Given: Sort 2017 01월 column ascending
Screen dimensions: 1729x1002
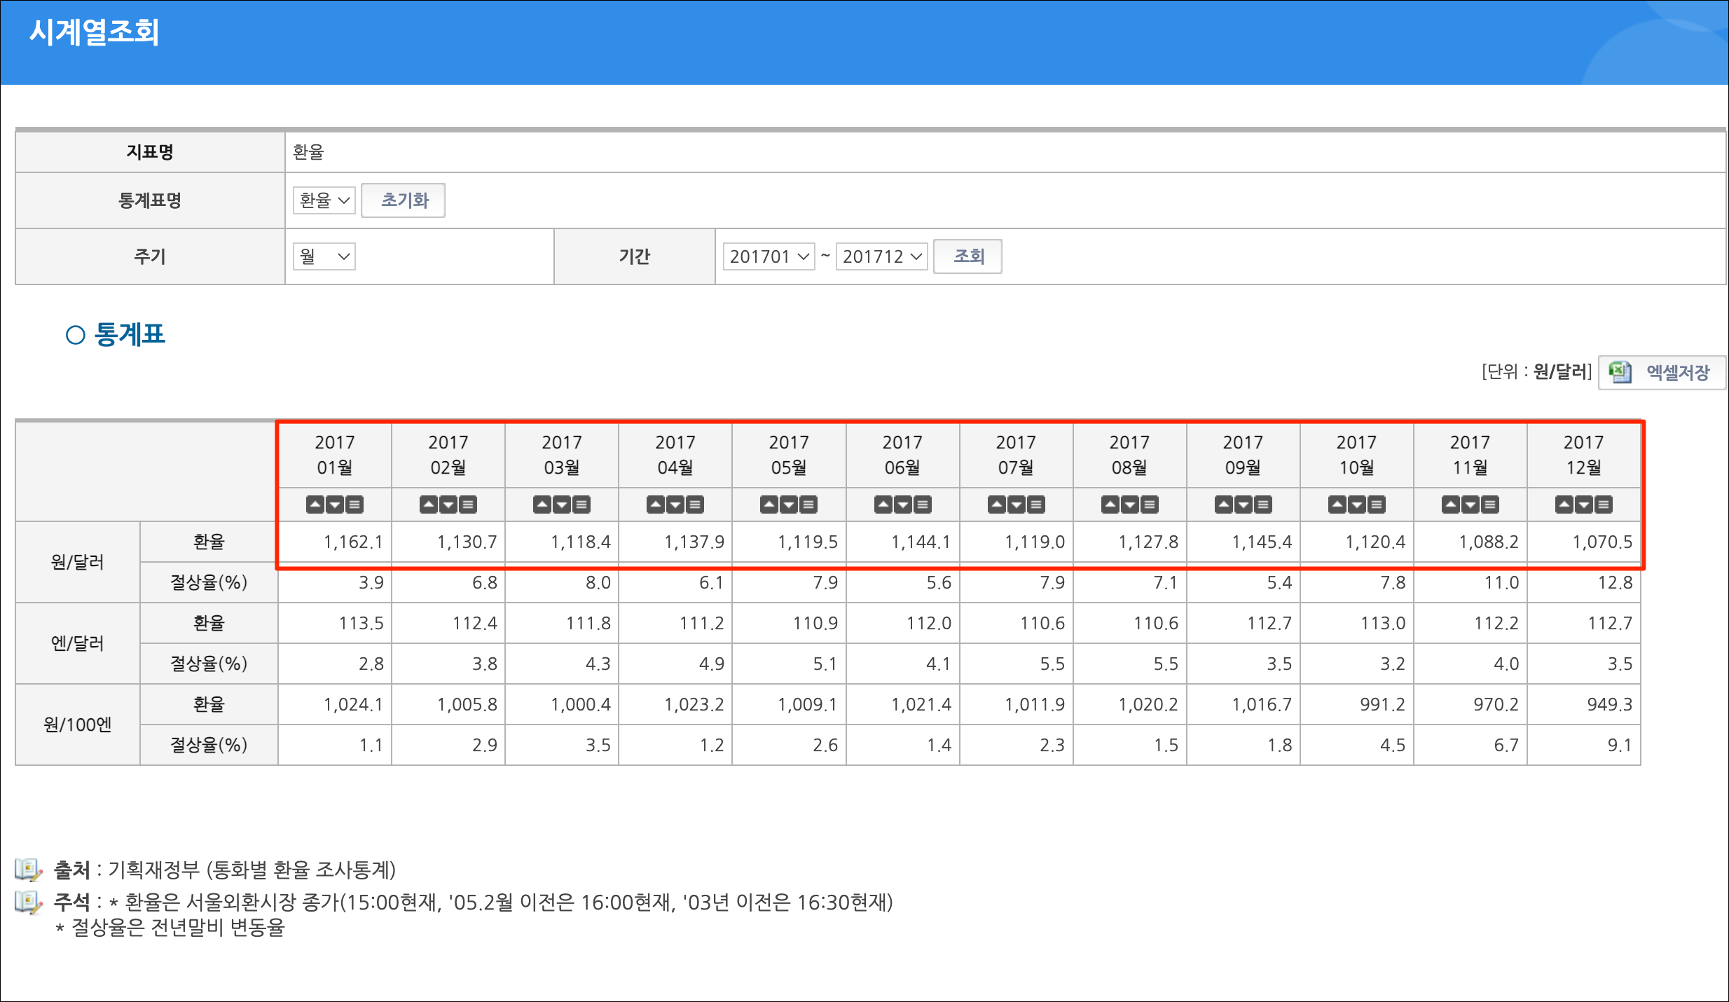Looking at the screenshot, I should pos(315,505).
